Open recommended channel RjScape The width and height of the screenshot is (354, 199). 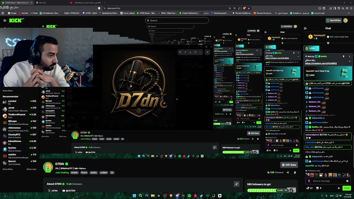[x=19, y=122]
